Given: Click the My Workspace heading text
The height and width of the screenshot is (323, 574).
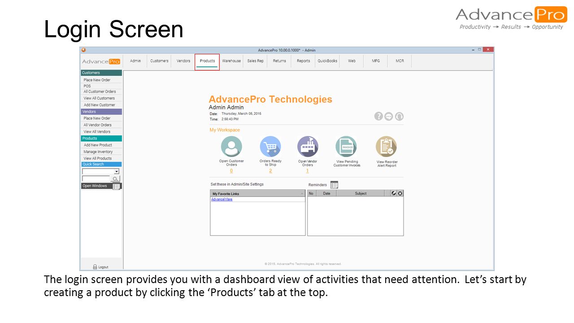Looking at the screenshot, I should click(225, 130).
